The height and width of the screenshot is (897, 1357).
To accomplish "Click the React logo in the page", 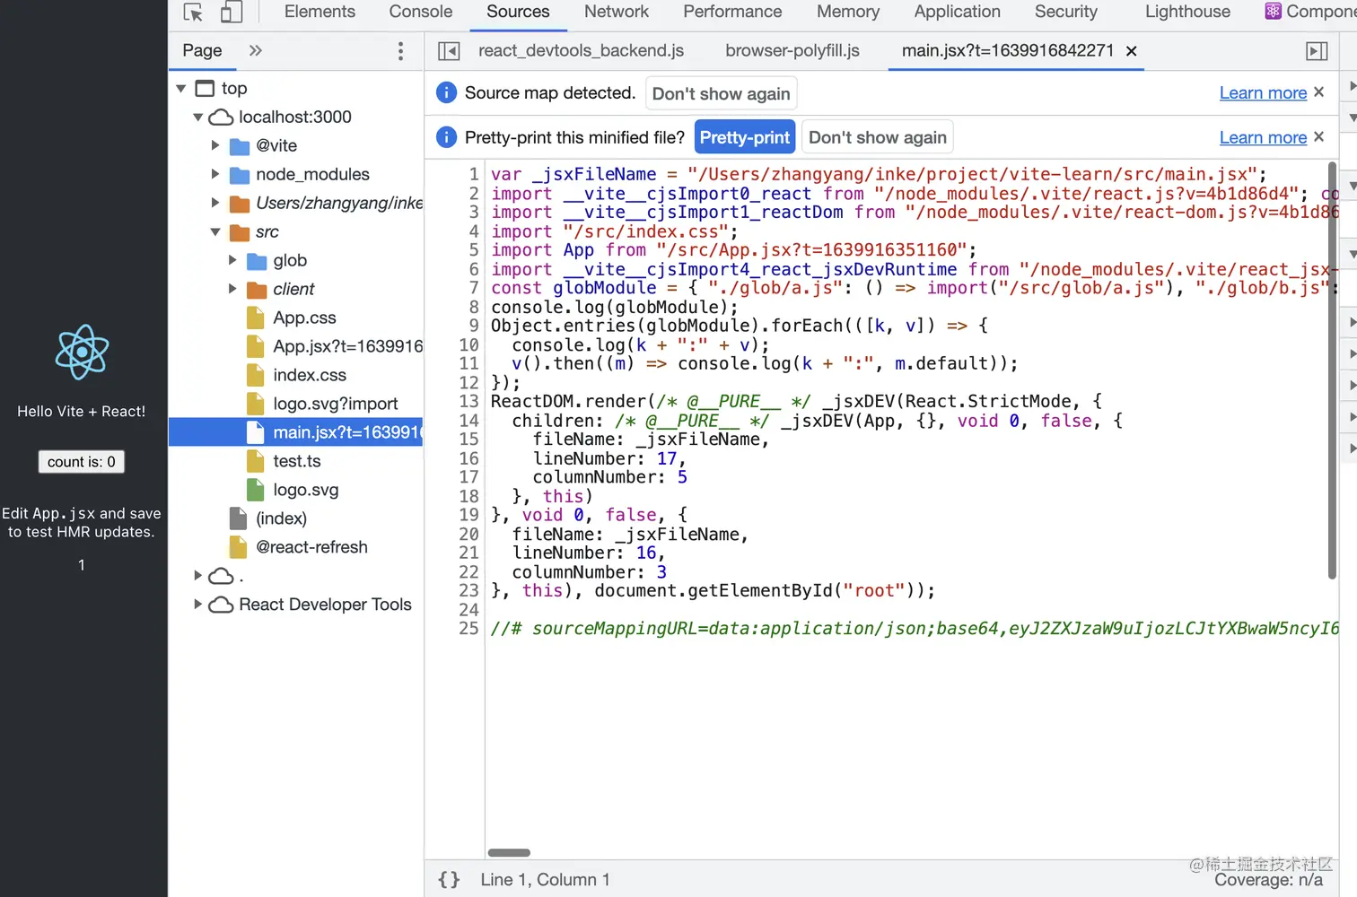I will click(x=82, y=353).
